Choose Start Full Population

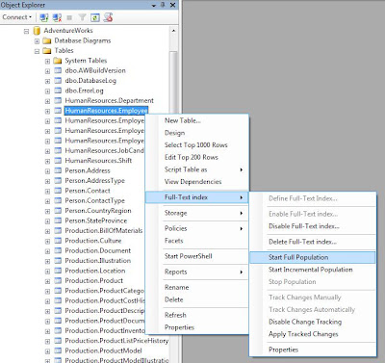(313, 257)
